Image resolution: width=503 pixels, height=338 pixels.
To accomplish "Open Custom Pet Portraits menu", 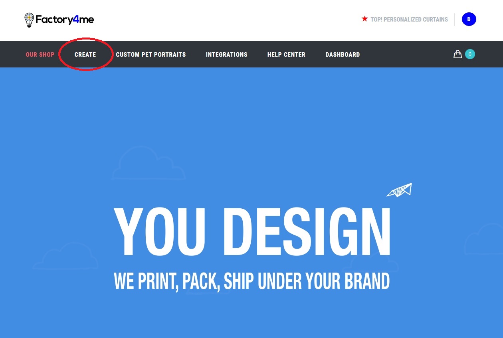I will point(151,54).
